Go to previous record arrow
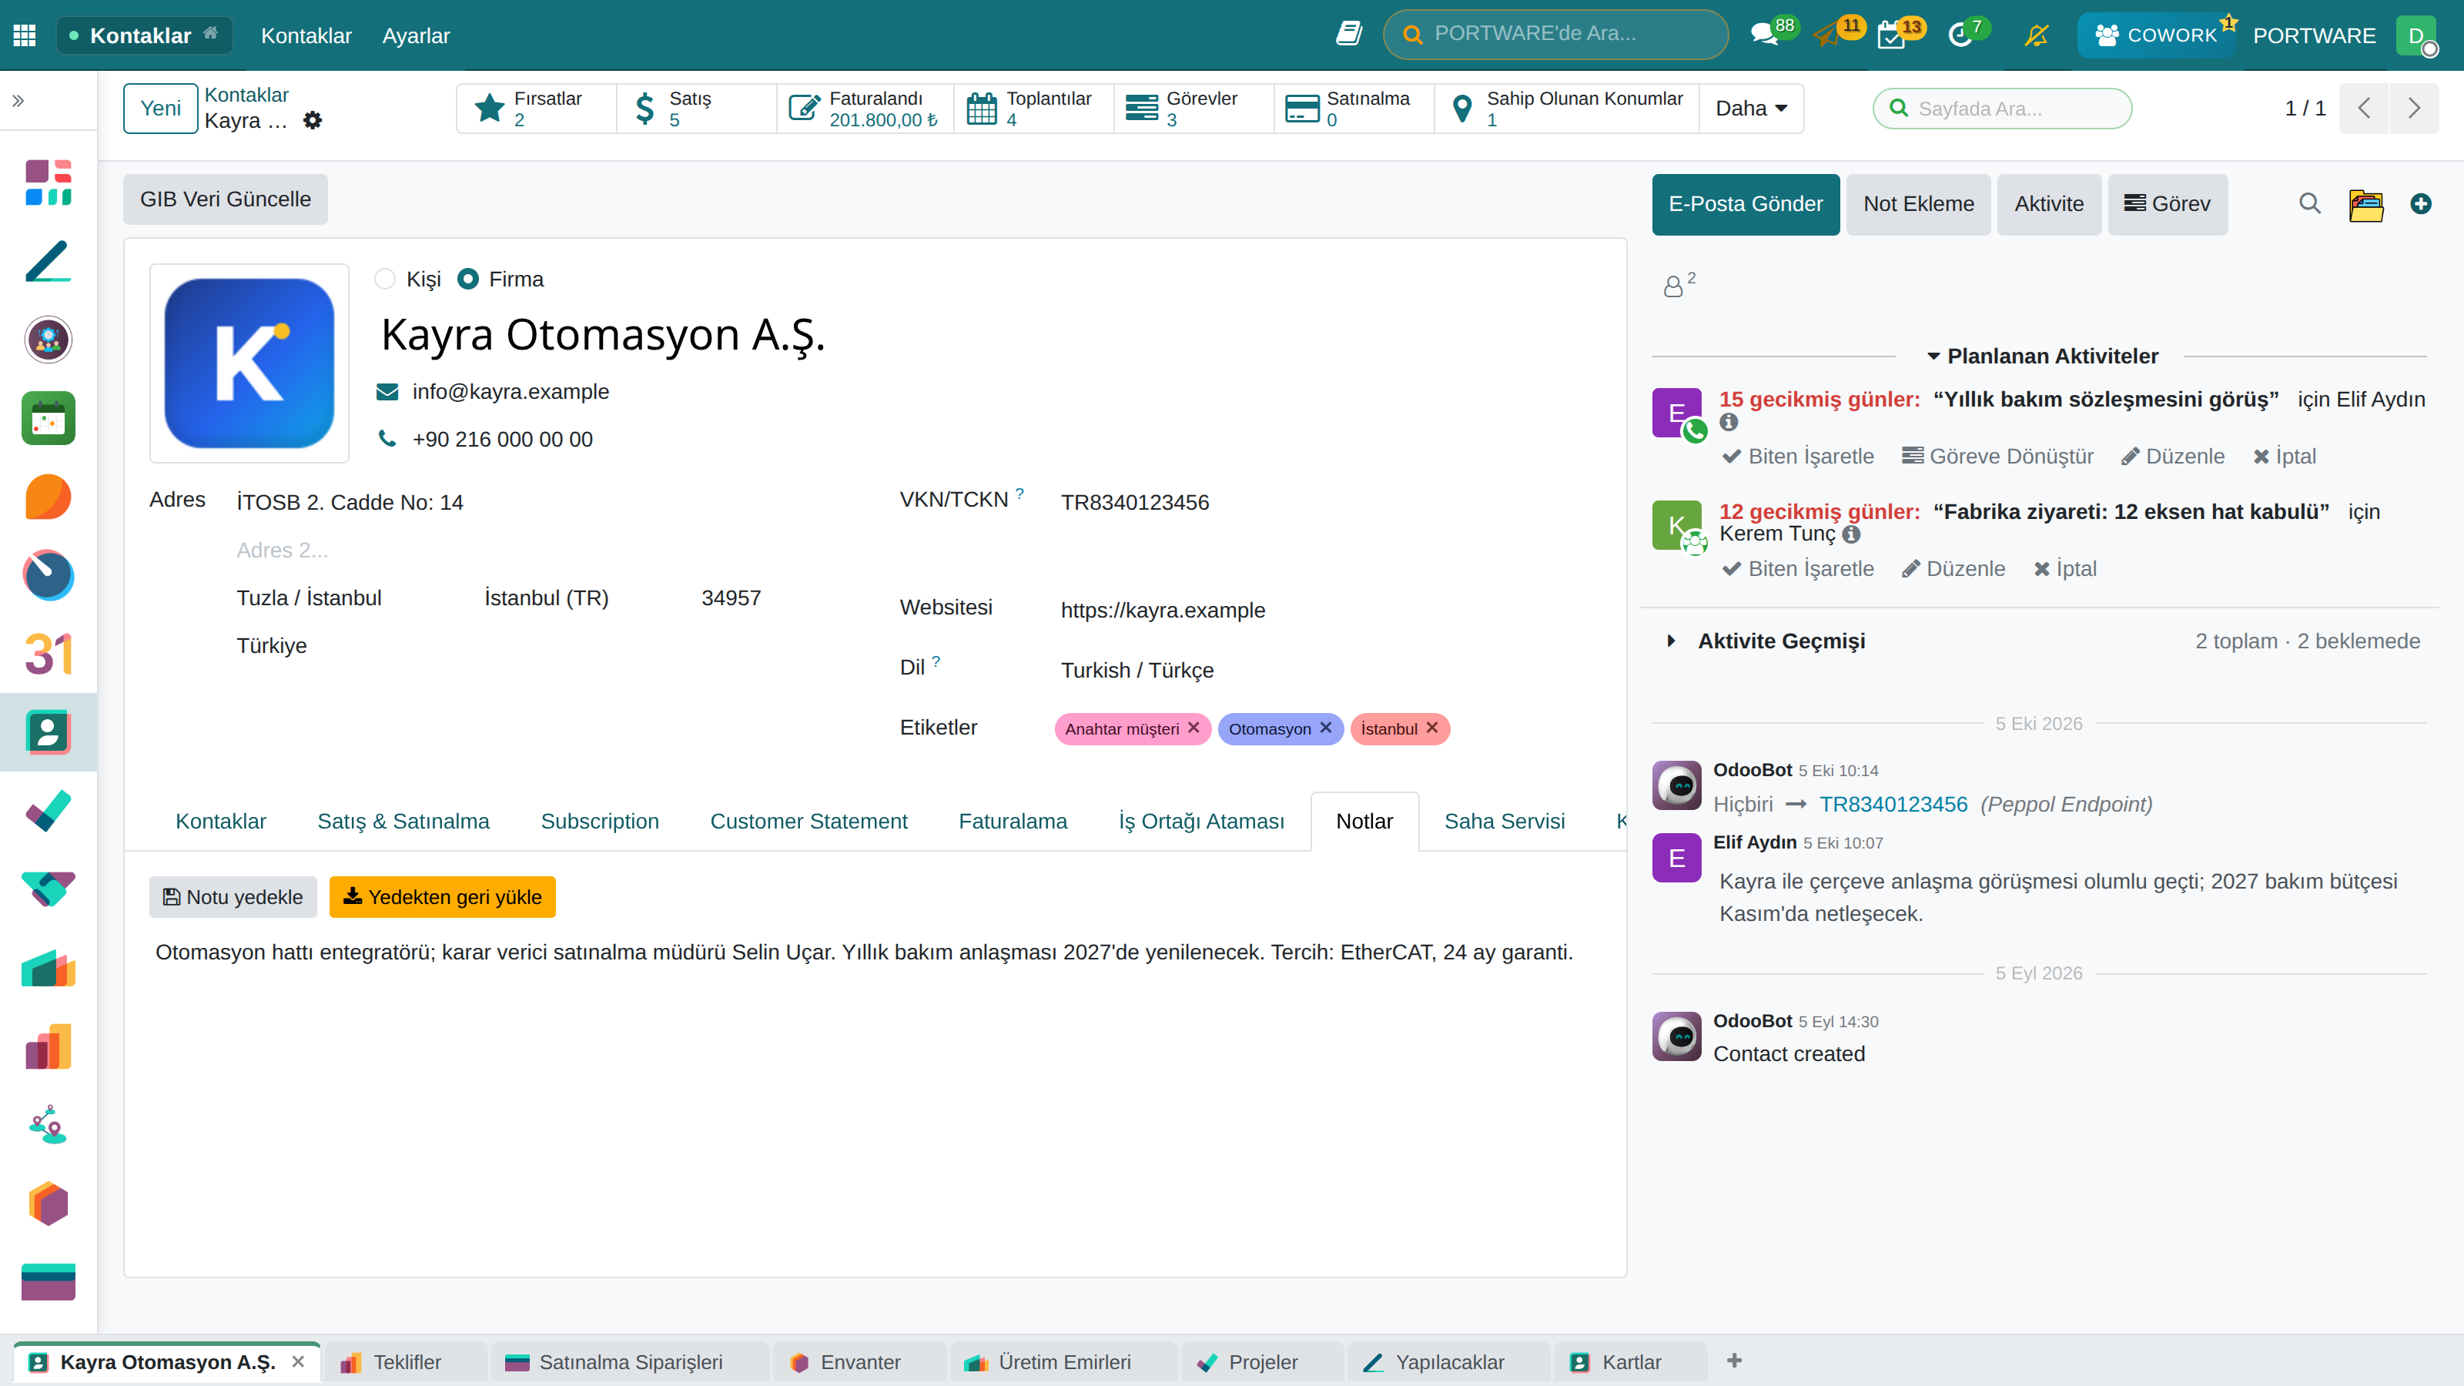This screenshot has height=1386, width=2464. click(x=2365, y=108)
